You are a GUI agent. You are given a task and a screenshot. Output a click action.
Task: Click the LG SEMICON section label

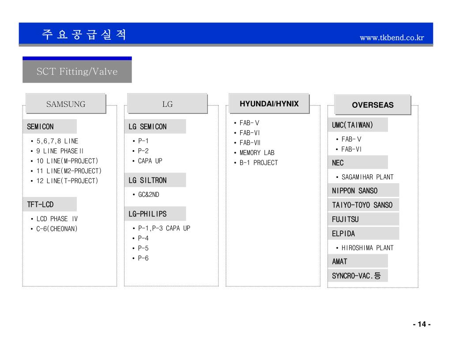tap(155, 127)
